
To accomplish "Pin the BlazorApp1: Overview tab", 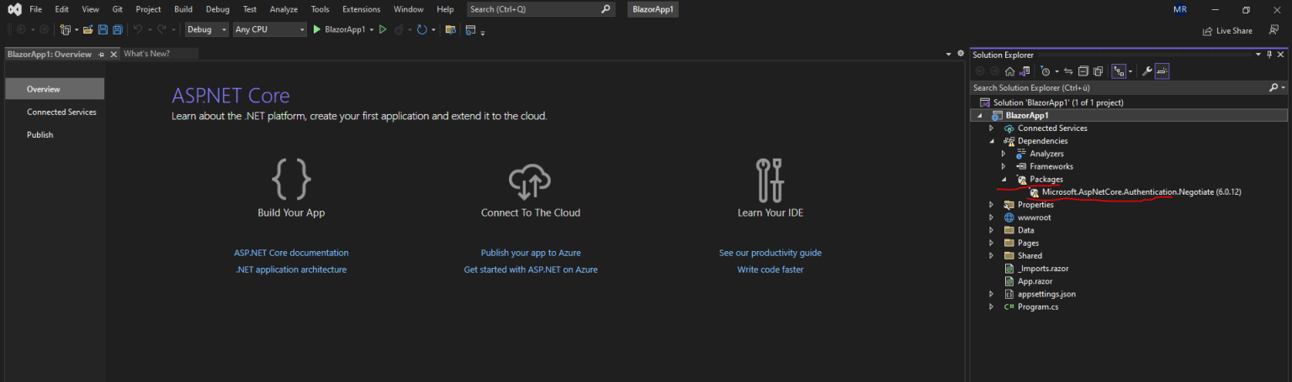I will 101,54.
